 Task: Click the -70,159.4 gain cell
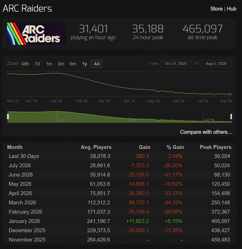click(138, 212)
